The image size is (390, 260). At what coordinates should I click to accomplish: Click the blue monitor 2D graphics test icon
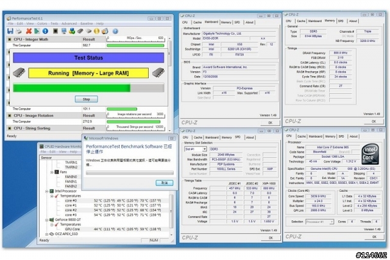click(63, 31)
